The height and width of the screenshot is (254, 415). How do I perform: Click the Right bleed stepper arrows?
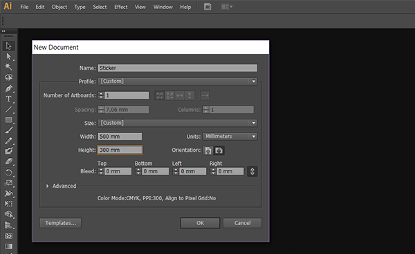click(x=213, y=171)
